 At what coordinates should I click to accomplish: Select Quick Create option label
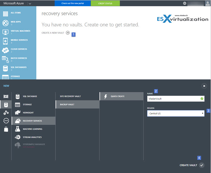[x=118, y=96]
